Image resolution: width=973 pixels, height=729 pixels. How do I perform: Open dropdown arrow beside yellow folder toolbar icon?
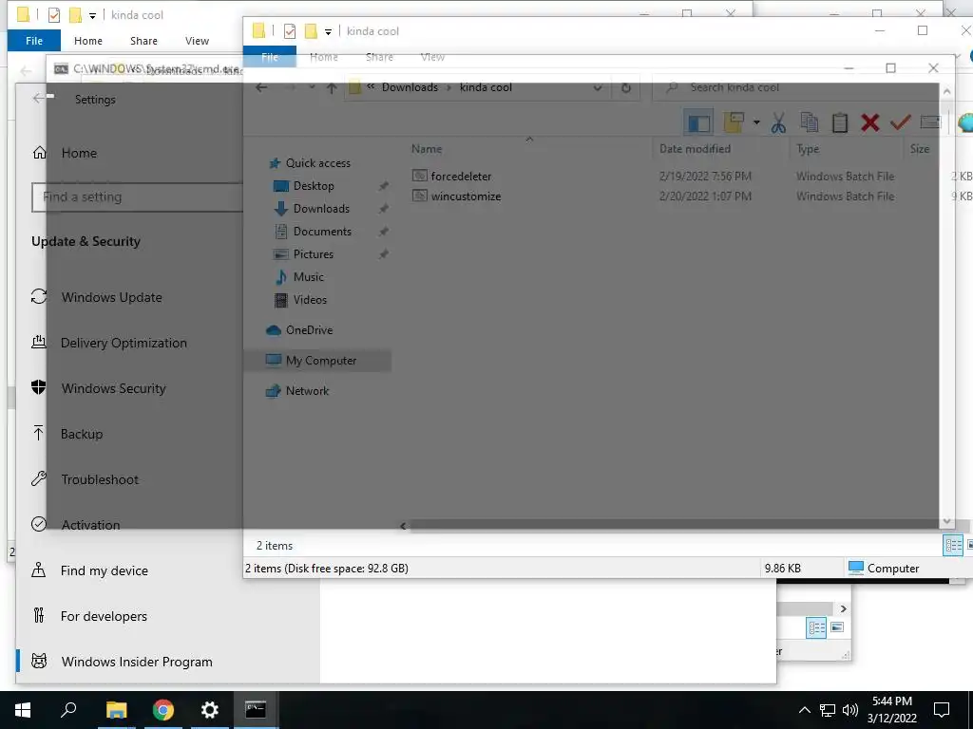click(x=756, y=122)
